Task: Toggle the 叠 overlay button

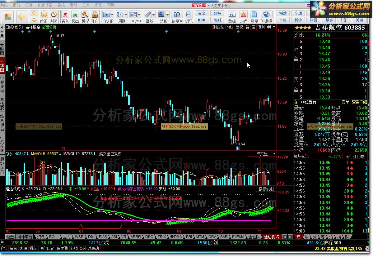Action: 247,27
